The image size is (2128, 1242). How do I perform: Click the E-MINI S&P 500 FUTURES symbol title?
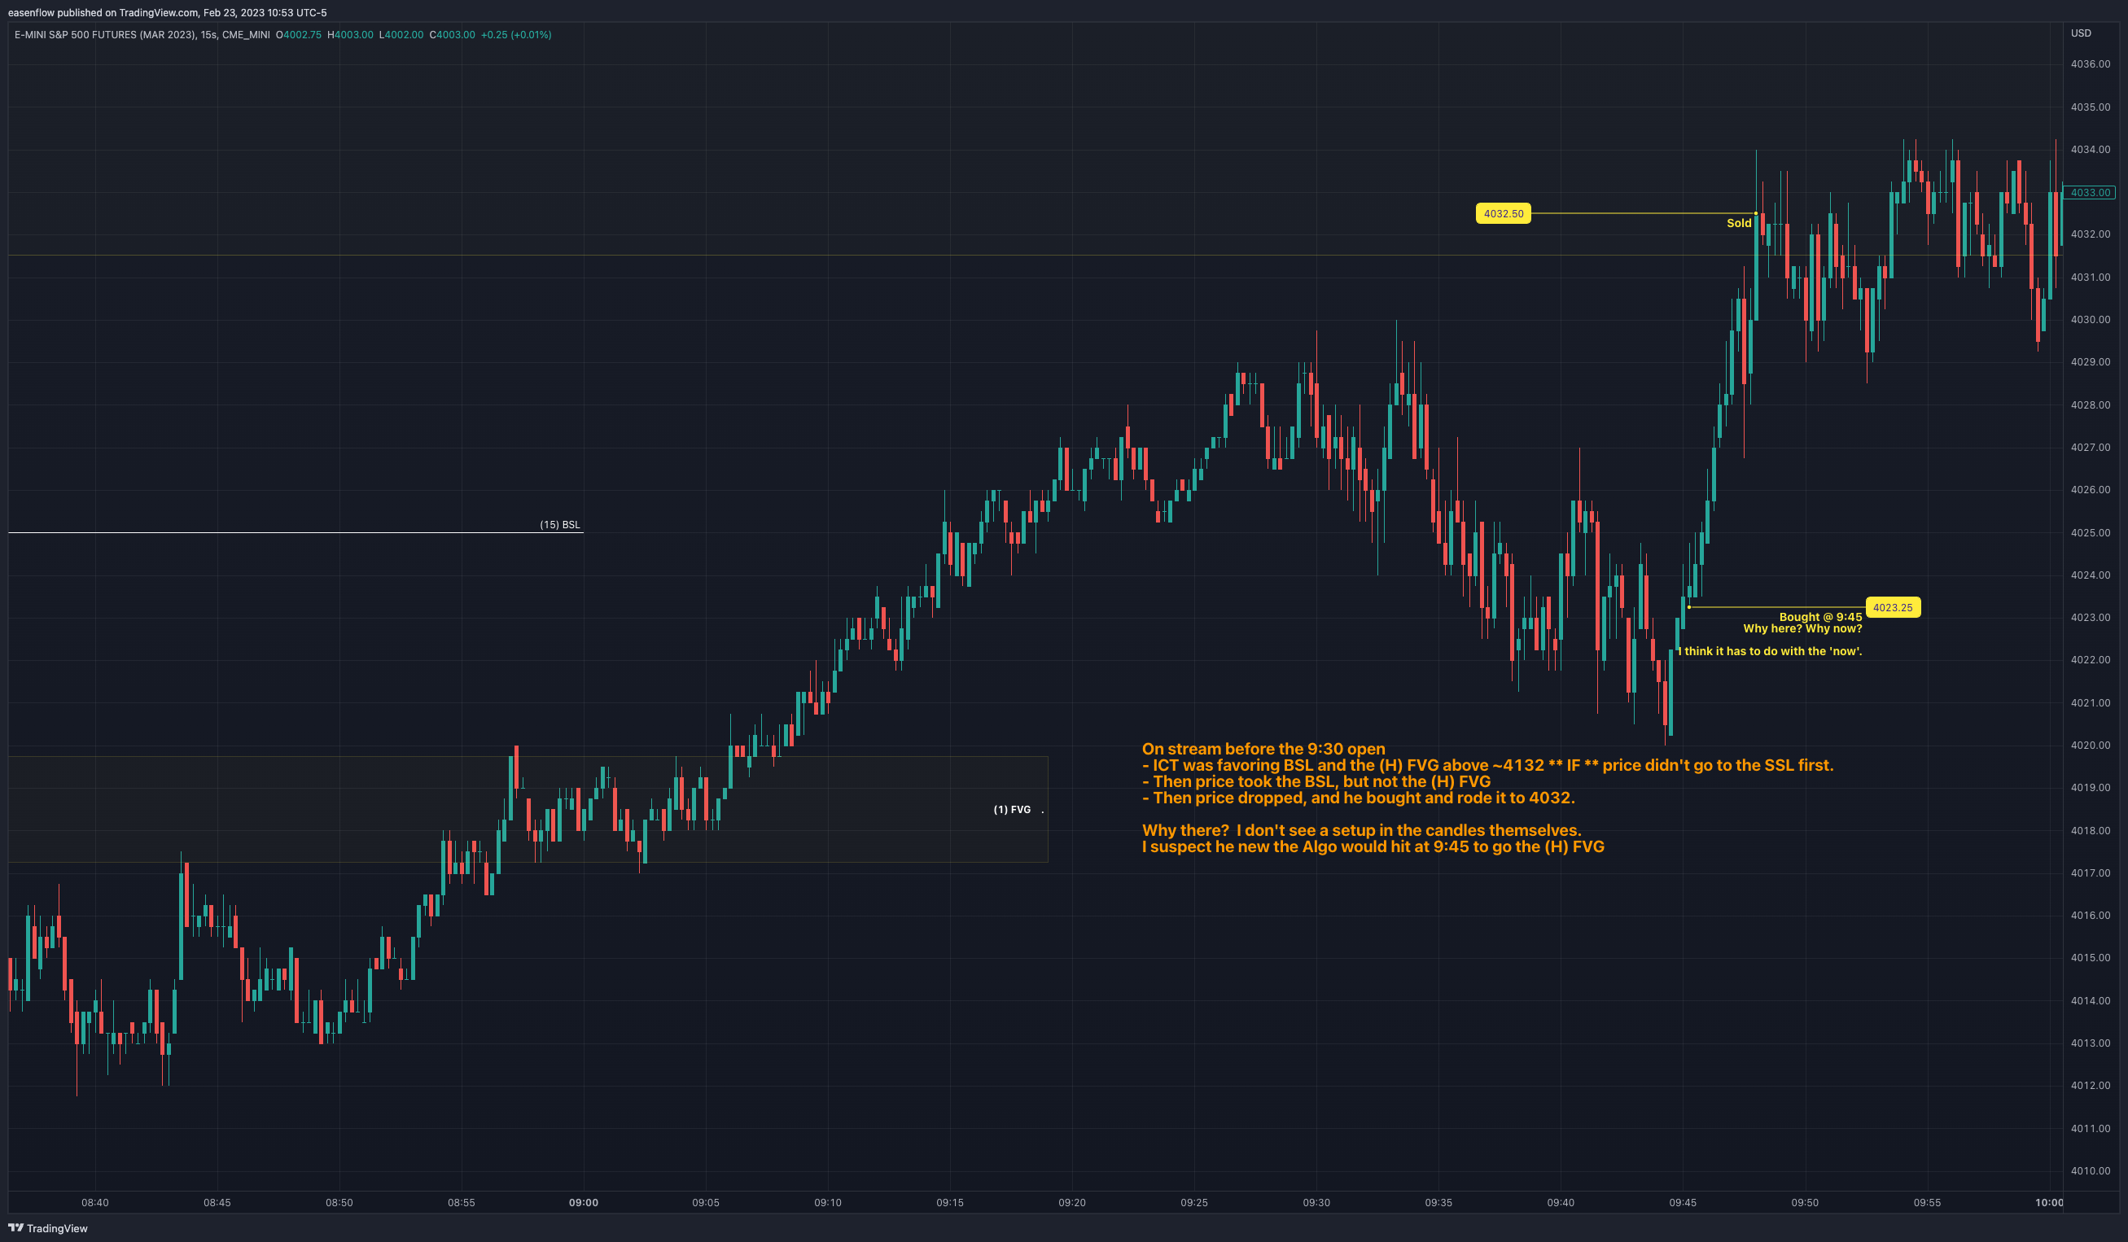[x=105, y=35]
